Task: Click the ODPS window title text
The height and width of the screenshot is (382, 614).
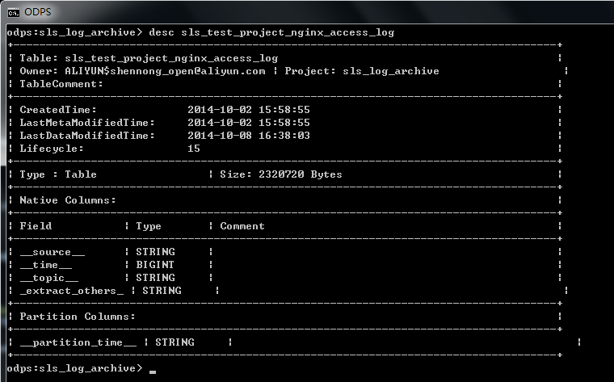Action: 38,12
